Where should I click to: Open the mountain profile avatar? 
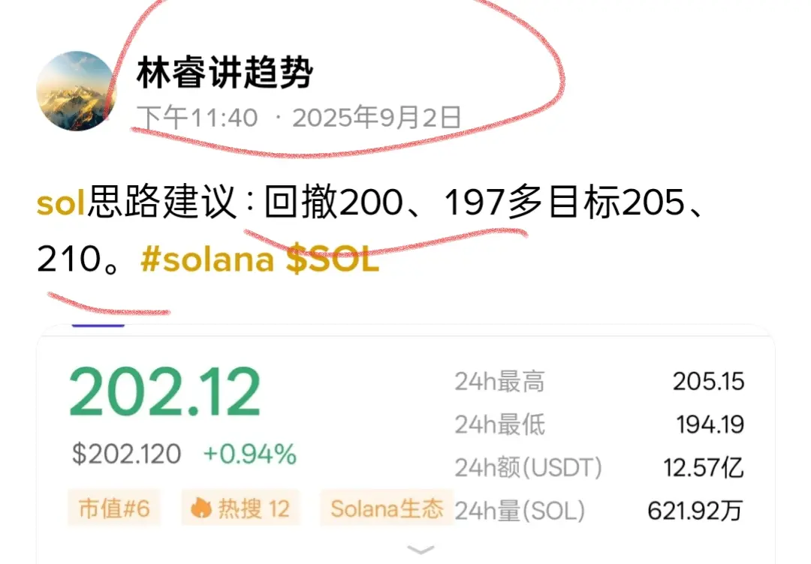(x=76, y=91)
